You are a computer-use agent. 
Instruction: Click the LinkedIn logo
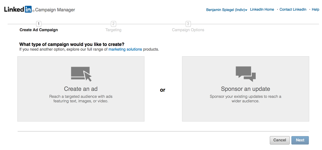[x=18, y=9]
